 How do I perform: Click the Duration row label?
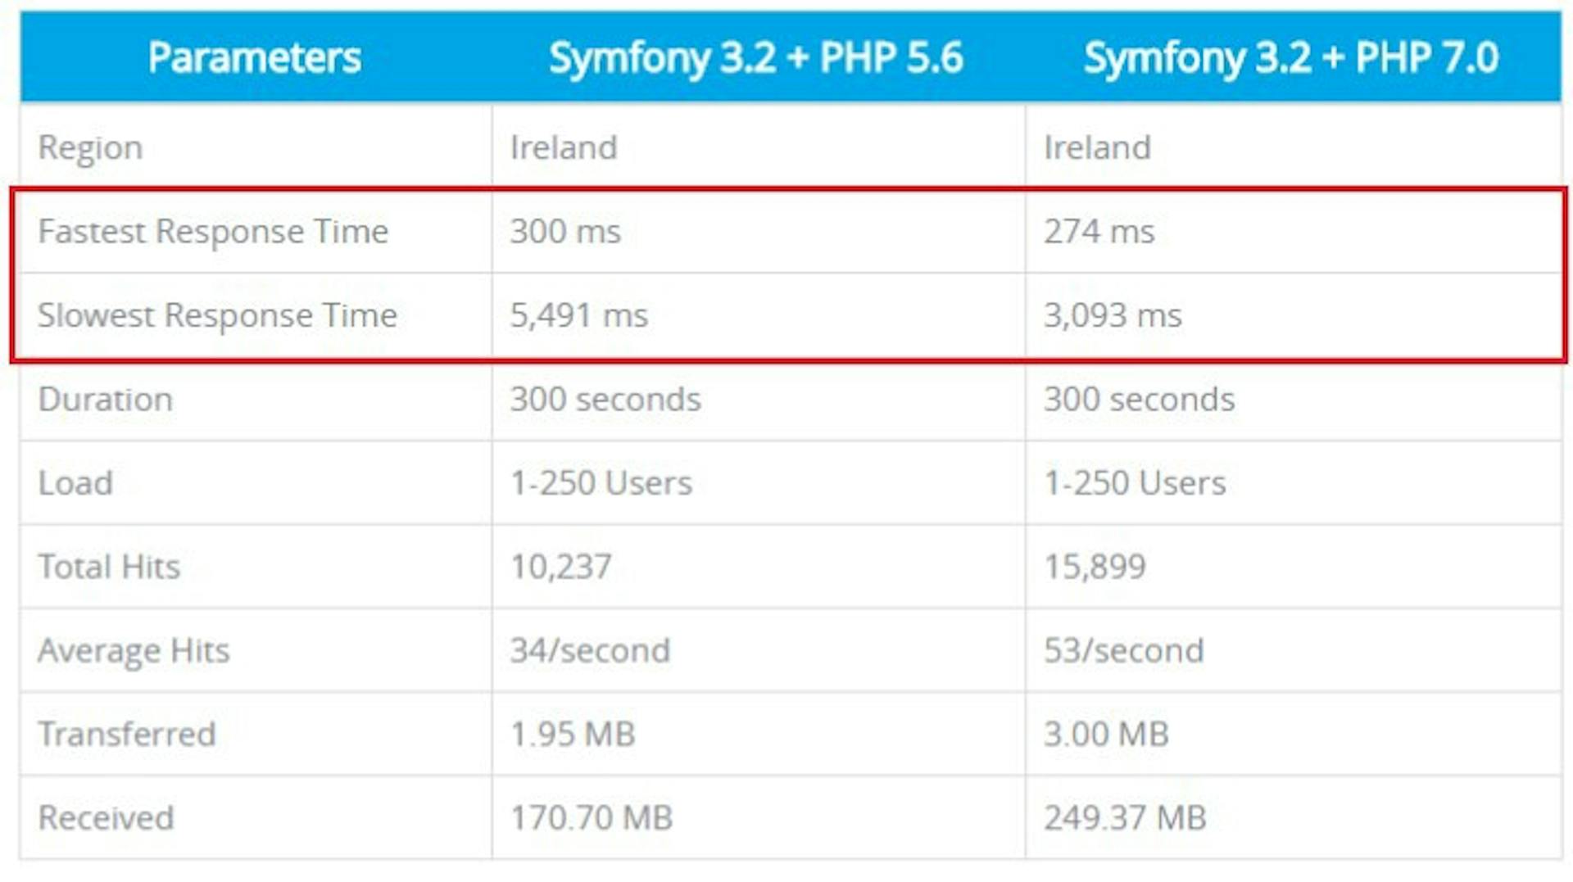106,400
